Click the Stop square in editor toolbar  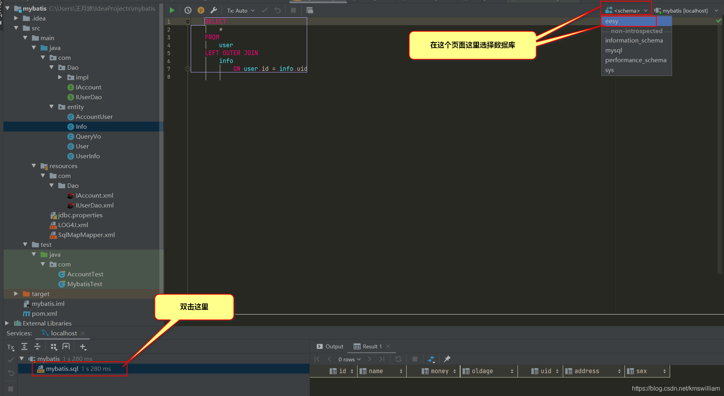pyautogui.click(x=293, y=11)
